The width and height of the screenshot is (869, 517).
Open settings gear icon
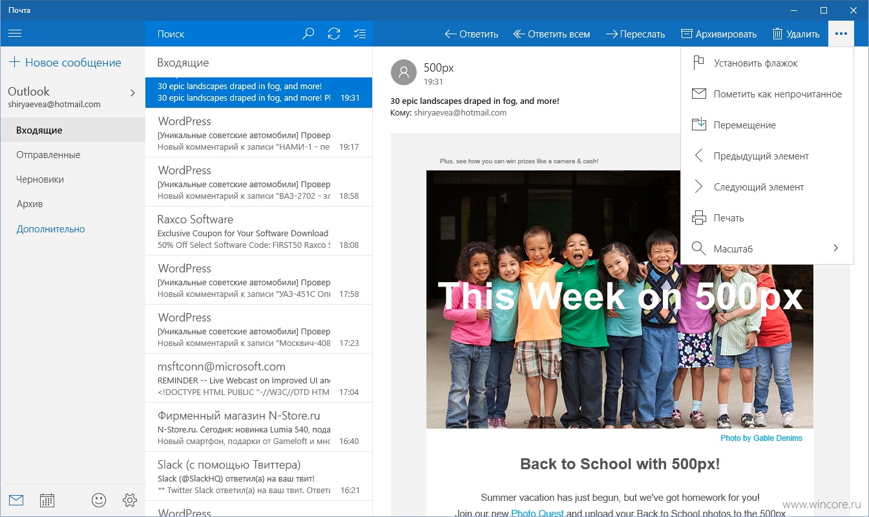coord(130,500)
